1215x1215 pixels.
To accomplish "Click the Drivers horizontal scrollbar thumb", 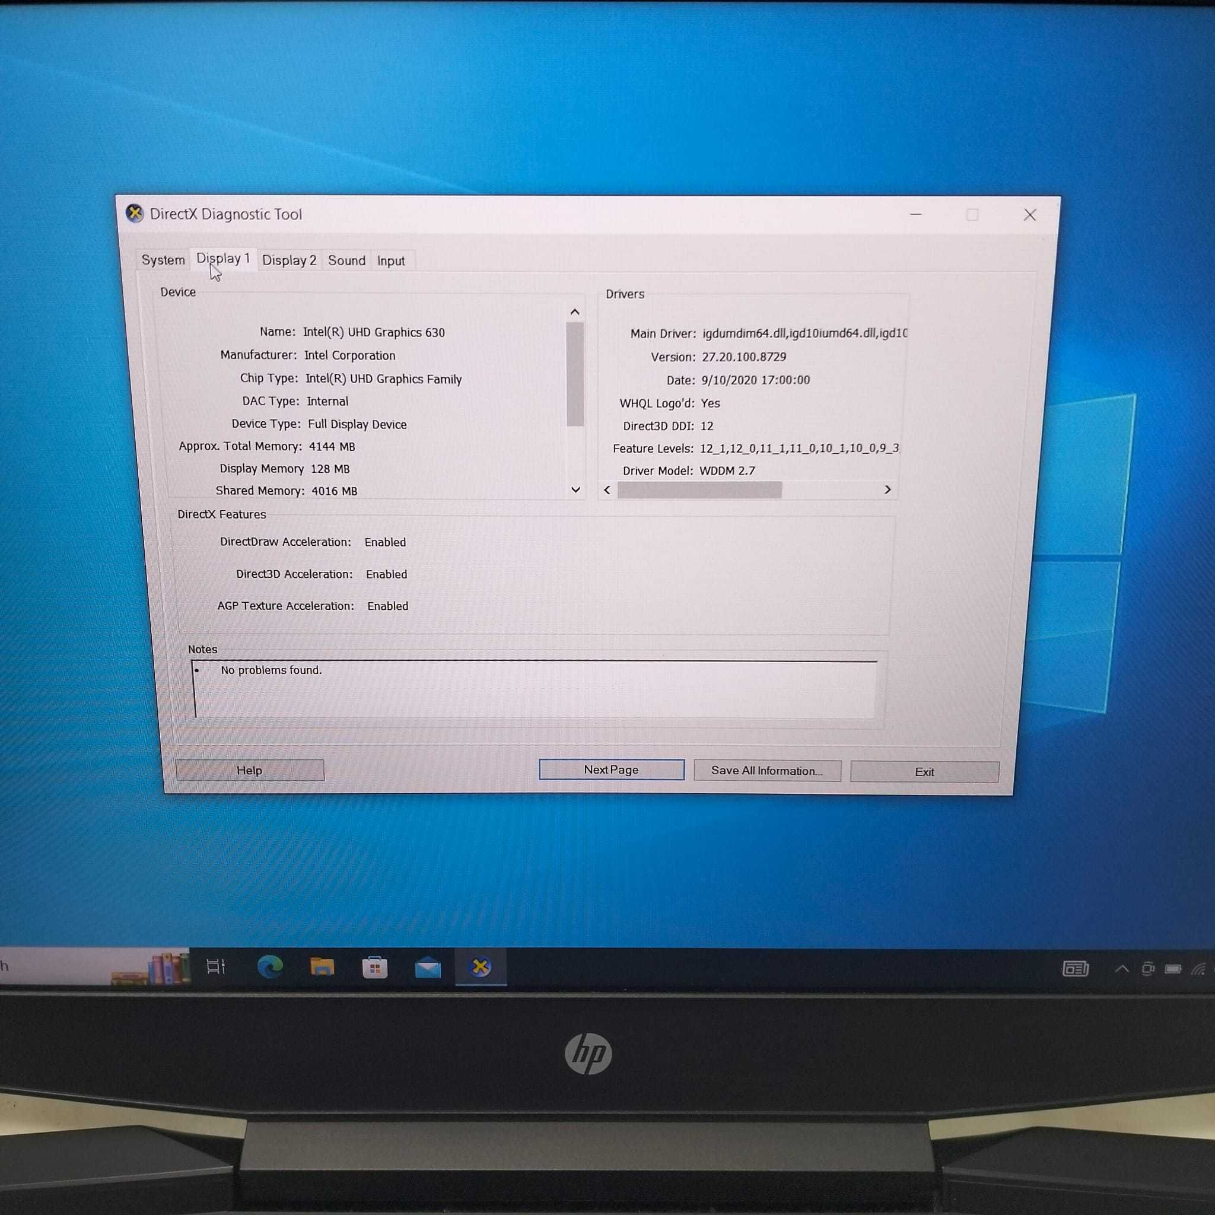I will 699,490.
